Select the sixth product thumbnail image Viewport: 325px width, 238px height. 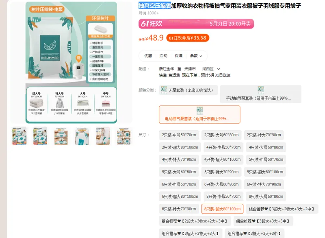(124, 136)
